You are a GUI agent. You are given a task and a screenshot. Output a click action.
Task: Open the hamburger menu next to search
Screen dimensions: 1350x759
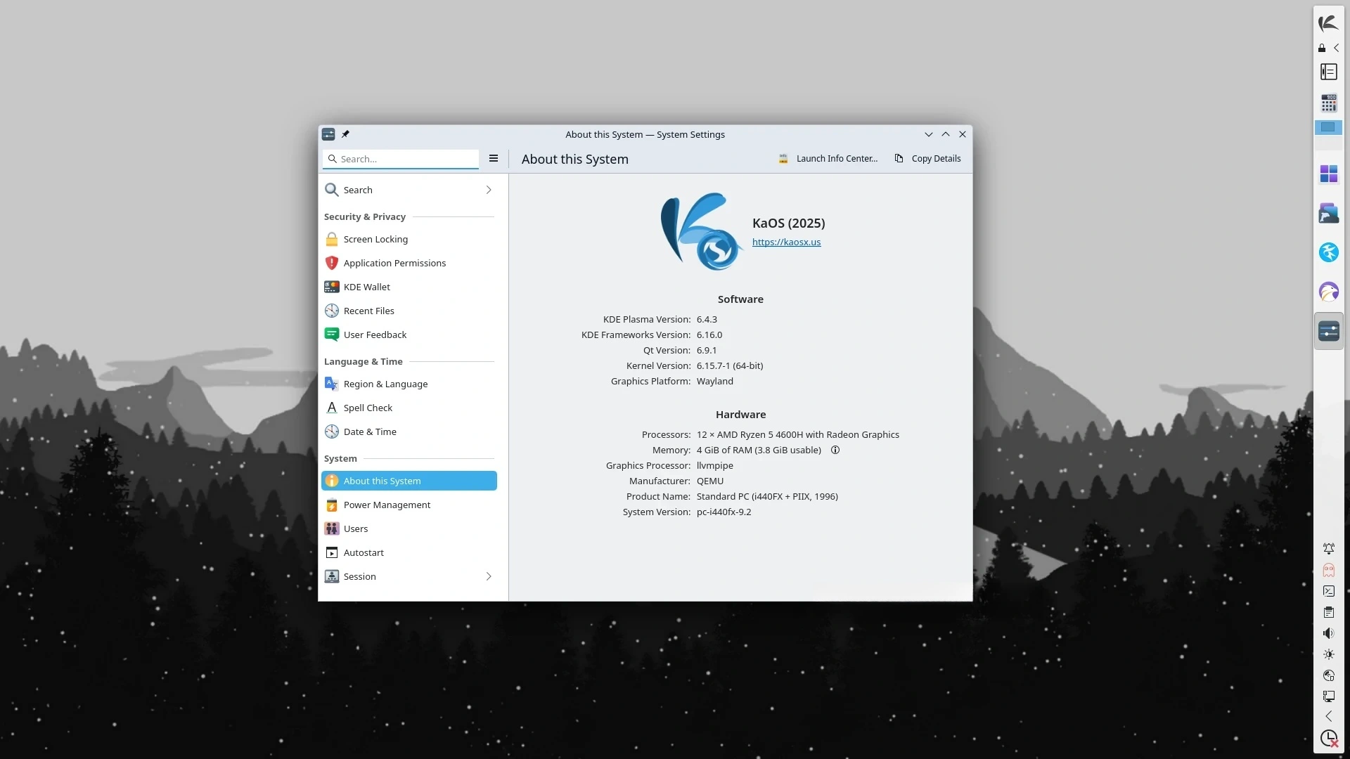click(494, 159)
